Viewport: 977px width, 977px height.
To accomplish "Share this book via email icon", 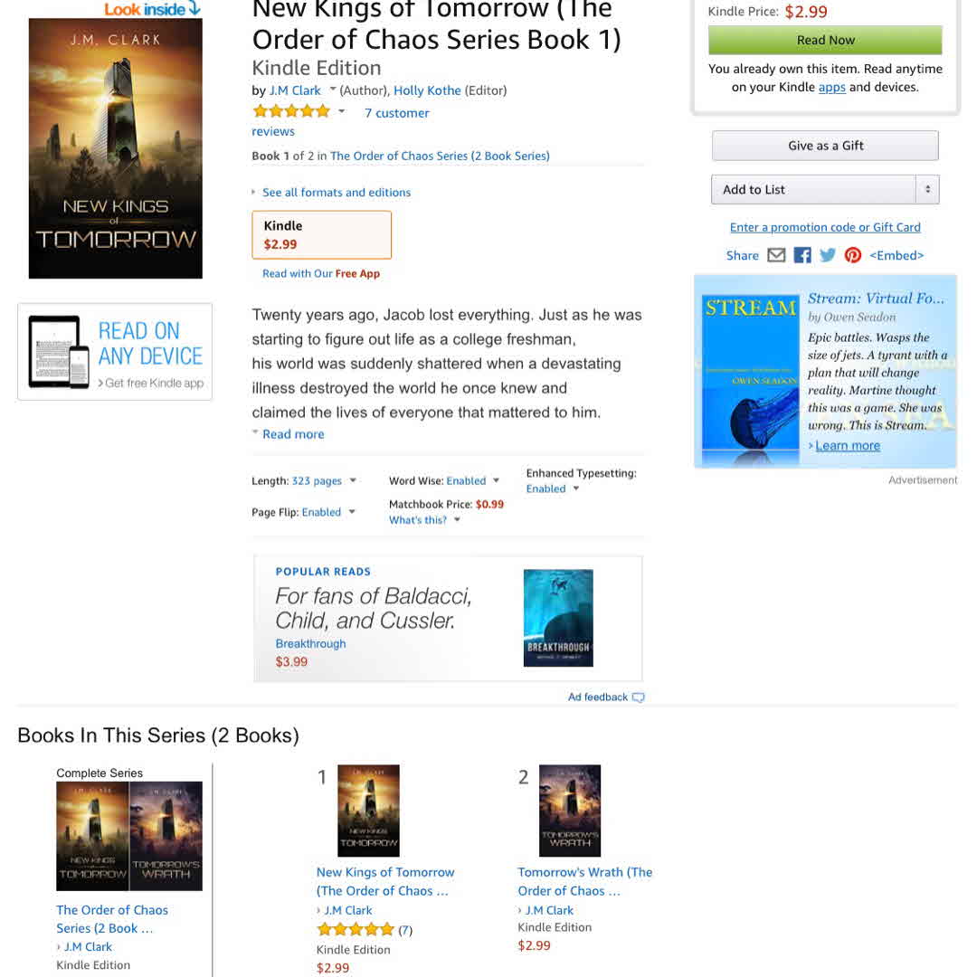I will (x=776, y=255).
